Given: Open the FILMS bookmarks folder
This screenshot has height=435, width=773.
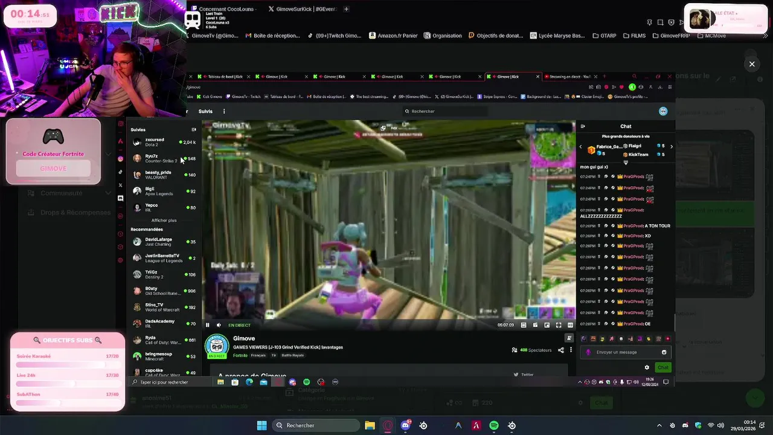Looking at the screenshot, I should point(633,36).
